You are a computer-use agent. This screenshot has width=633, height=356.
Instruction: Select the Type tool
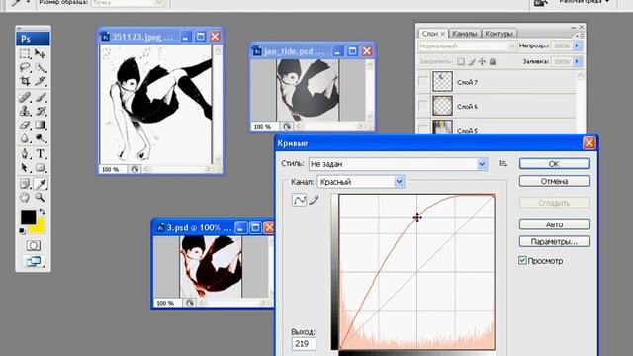[40, 154]
